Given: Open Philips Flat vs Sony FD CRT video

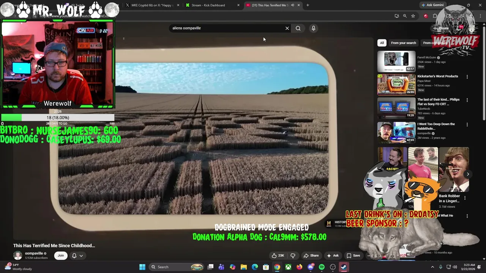Looking at the screenshot, I should pos(439,102).
